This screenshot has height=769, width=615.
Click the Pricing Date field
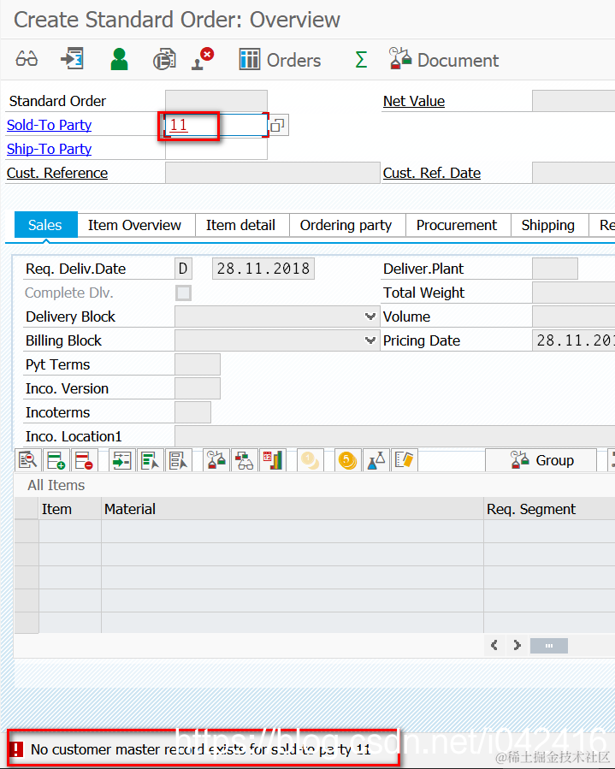point(573,340)
